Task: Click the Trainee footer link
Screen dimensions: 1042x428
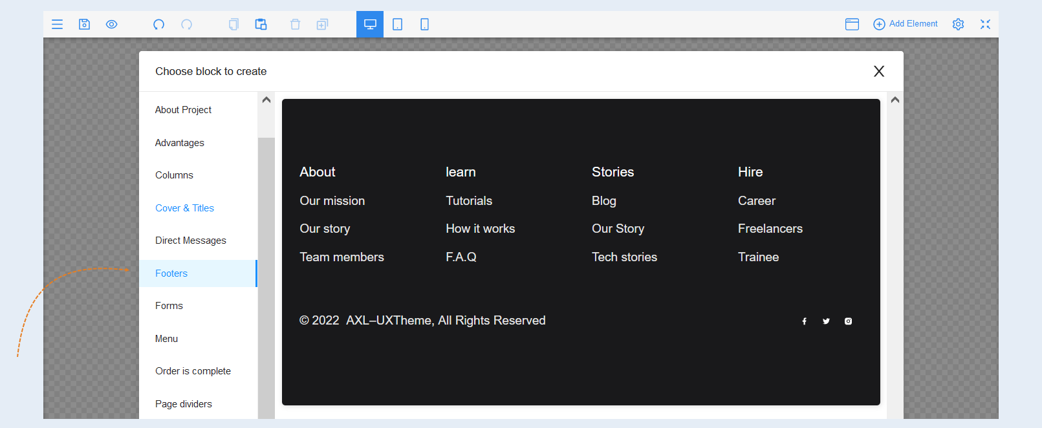Action: coord(759,257)
